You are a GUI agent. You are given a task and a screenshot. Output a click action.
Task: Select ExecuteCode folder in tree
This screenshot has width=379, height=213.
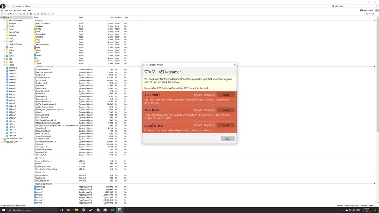14,32
